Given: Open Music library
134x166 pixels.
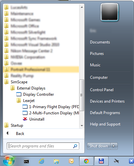Looking at the screenshot, I should click(95, 65).
